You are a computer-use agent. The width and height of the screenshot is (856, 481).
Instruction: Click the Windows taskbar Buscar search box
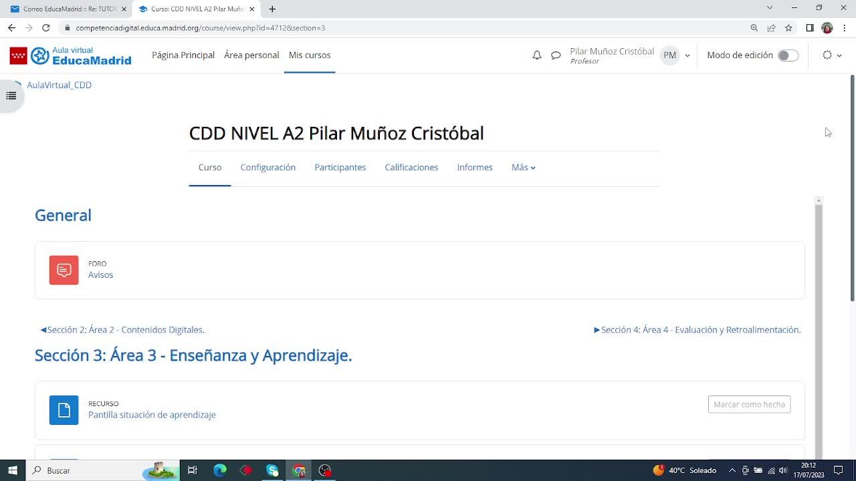click(x=103, y=470)
